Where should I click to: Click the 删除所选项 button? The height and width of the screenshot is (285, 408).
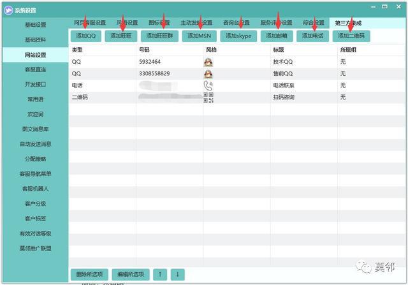tap(89, 274)
